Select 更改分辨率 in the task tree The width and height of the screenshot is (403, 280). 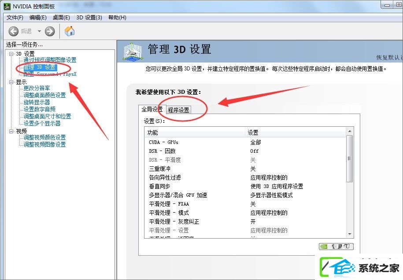point(37,88)
